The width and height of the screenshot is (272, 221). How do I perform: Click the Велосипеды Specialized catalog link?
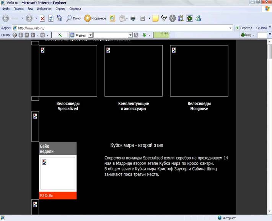point(68,106)
